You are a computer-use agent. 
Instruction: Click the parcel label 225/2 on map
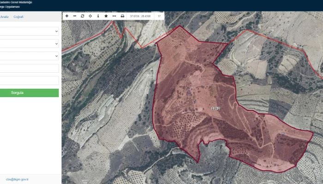pos(215,108)
